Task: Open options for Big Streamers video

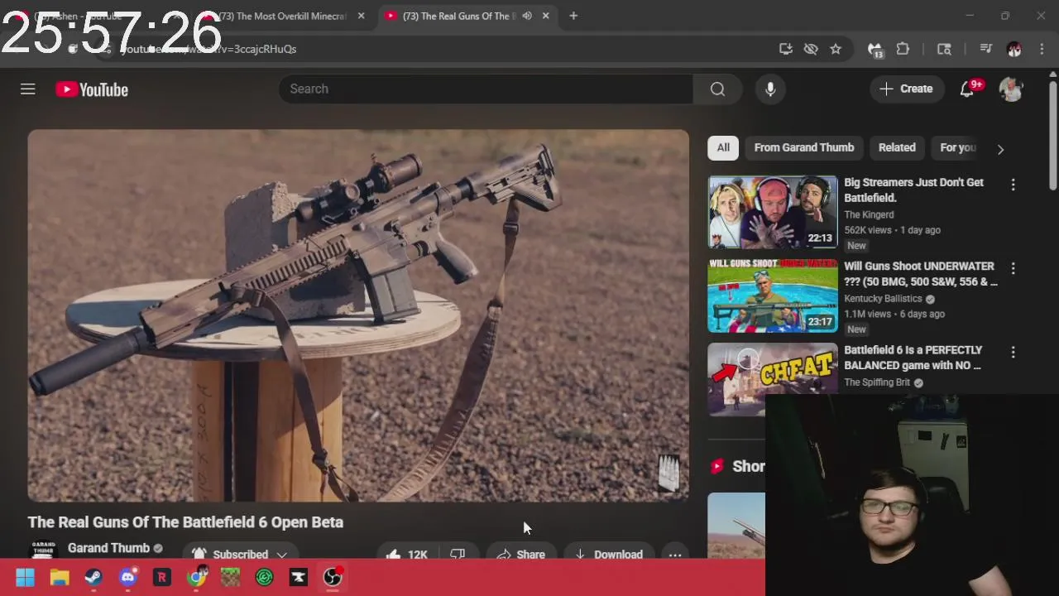Action: [x=1013, y=185]
